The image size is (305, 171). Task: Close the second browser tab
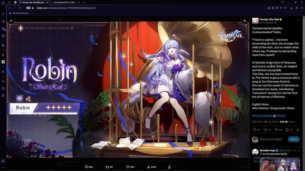[x=79, y=2]
